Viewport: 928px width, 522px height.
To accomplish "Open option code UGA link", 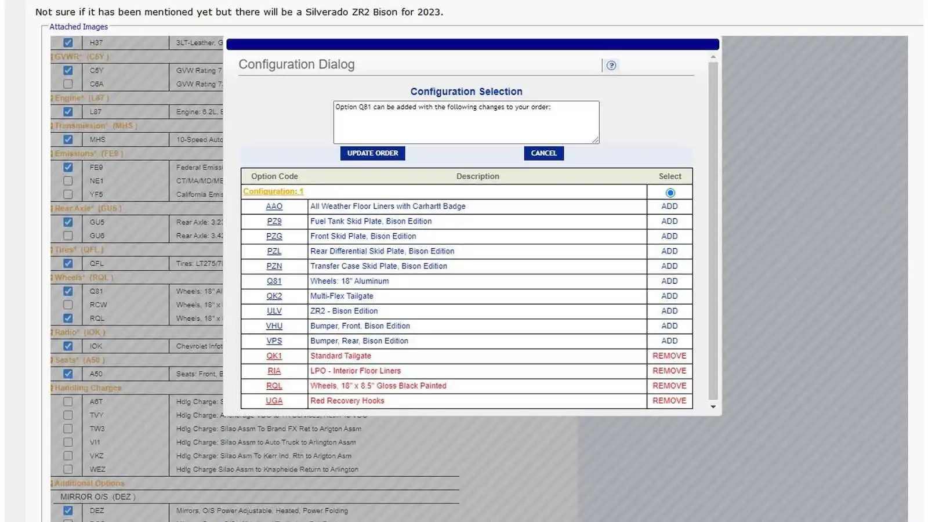I will tap(274, 401).
